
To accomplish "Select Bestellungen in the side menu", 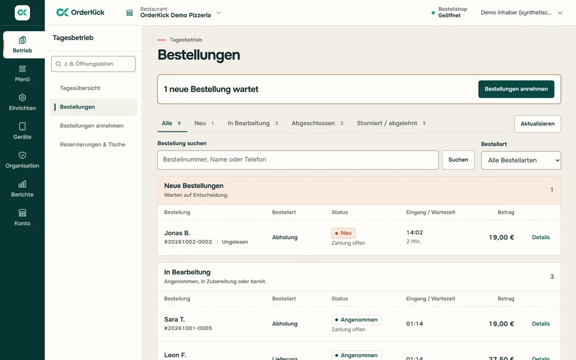I will pos(94,107).
